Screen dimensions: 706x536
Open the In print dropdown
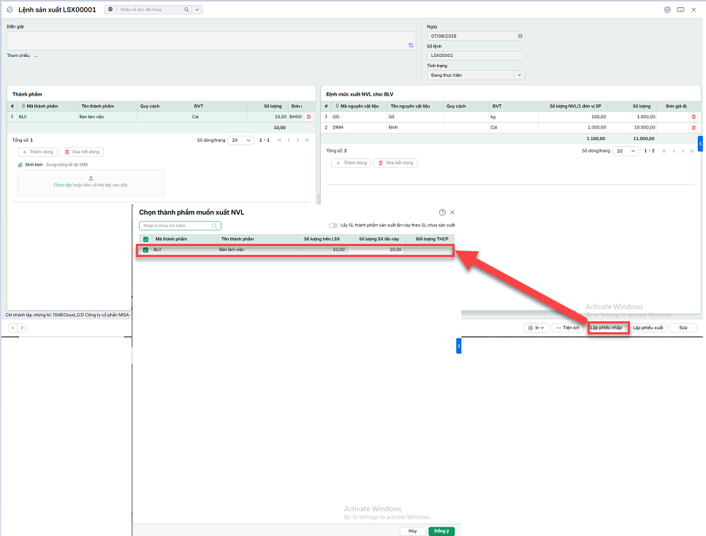click(x=536, y=328)
